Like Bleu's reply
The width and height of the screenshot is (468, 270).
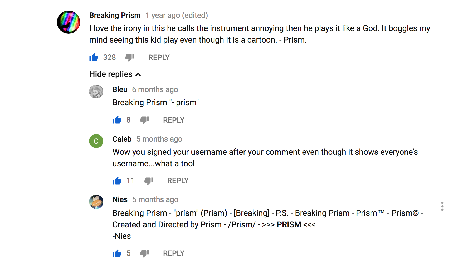tap(117, 120)
